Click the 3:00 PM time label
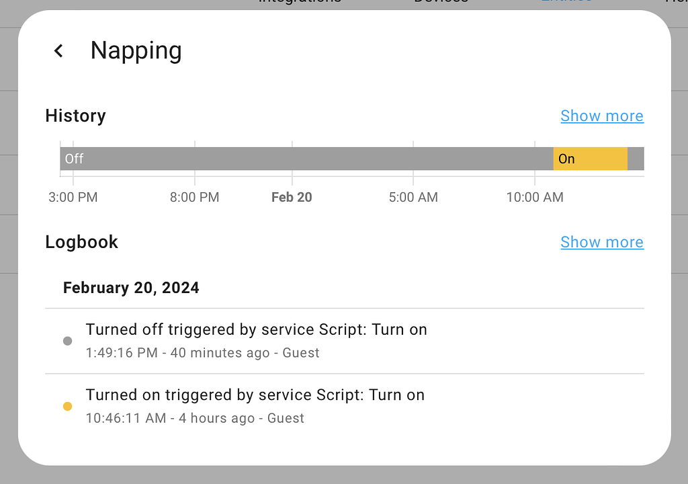 [x=74, y=197]
